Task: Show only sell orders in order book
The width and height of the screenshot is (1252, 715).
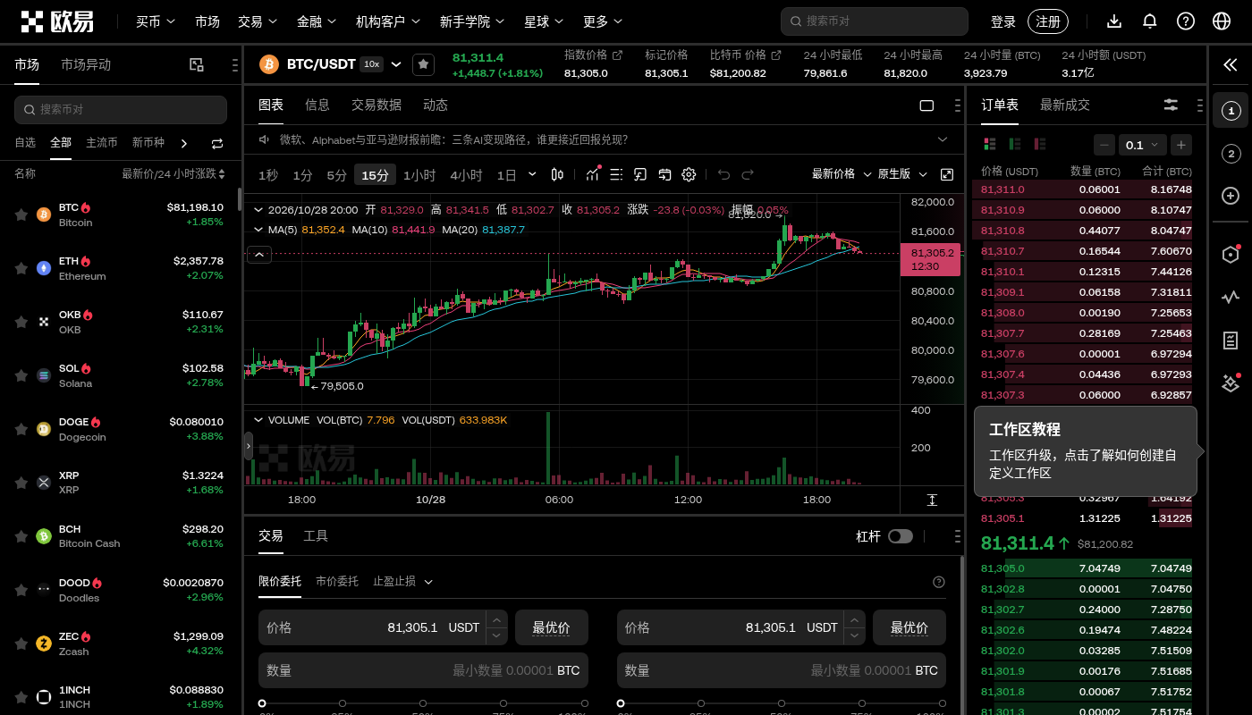Action: (1040, 144)
